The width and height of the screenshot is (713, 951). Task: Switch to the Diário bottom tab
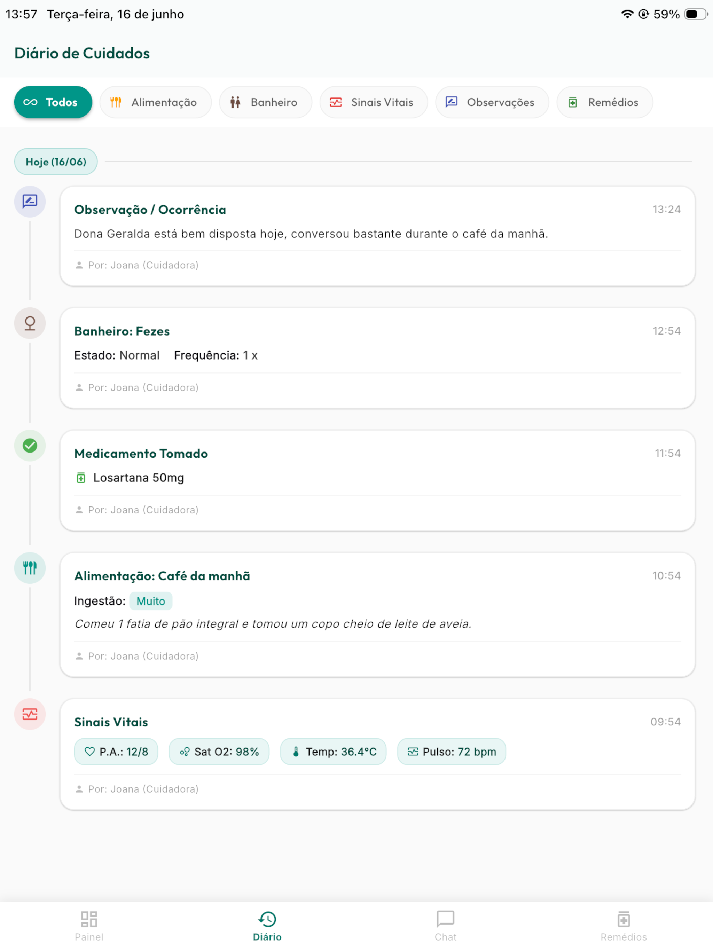[267, 926]
